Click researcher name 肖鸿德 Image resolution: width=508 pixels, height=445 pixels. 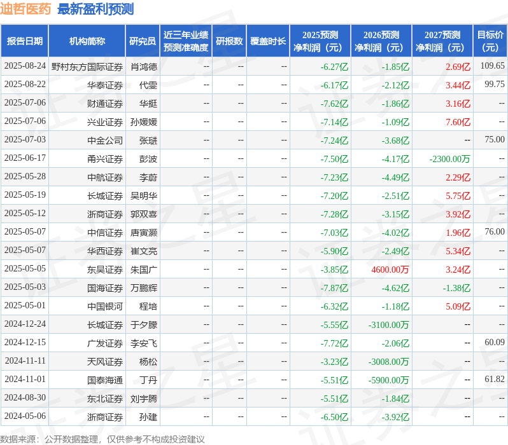[x=144, y=67]
